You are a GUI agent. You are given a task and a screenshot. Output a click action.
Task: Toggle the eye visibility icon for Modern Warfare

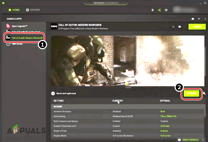pos(180,27)
